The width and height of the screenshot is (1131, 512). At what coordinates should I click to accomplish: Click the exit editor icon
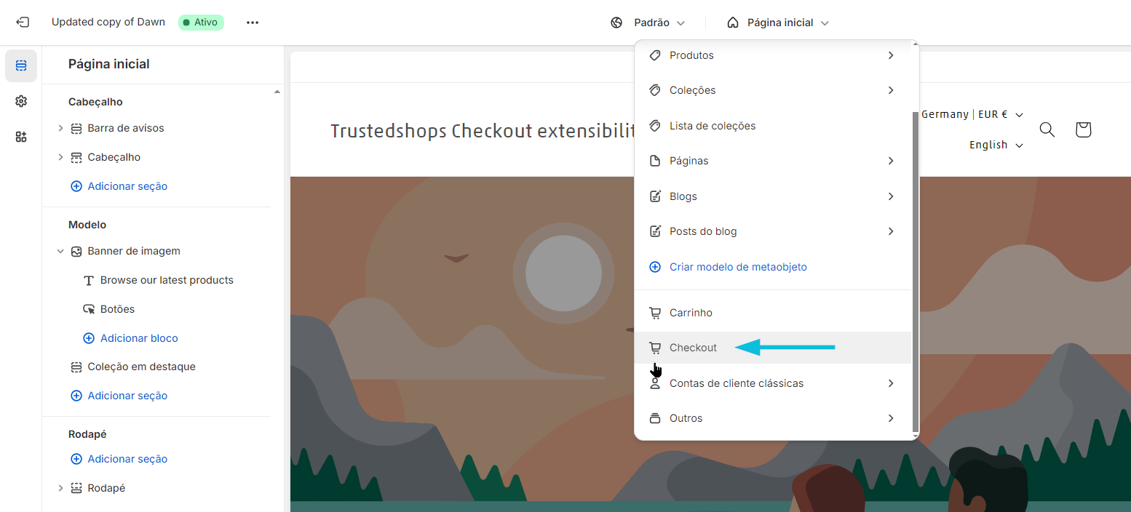(23, 23)
